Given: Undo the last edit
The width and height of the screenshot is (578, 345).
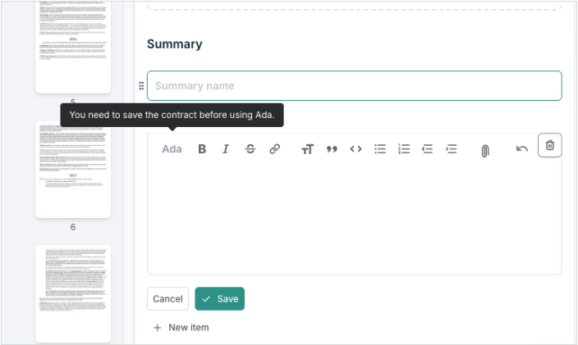Looking at the screenshot, I should point(522,149).
